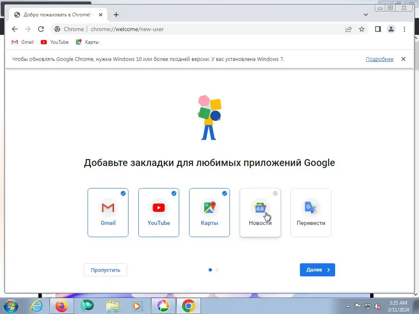Open a new tab with plus button
419x314 pixels.
(116, 15)
